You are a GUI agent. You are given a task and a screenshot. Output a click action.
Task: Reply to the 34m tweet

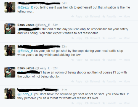tap(77, 16)
